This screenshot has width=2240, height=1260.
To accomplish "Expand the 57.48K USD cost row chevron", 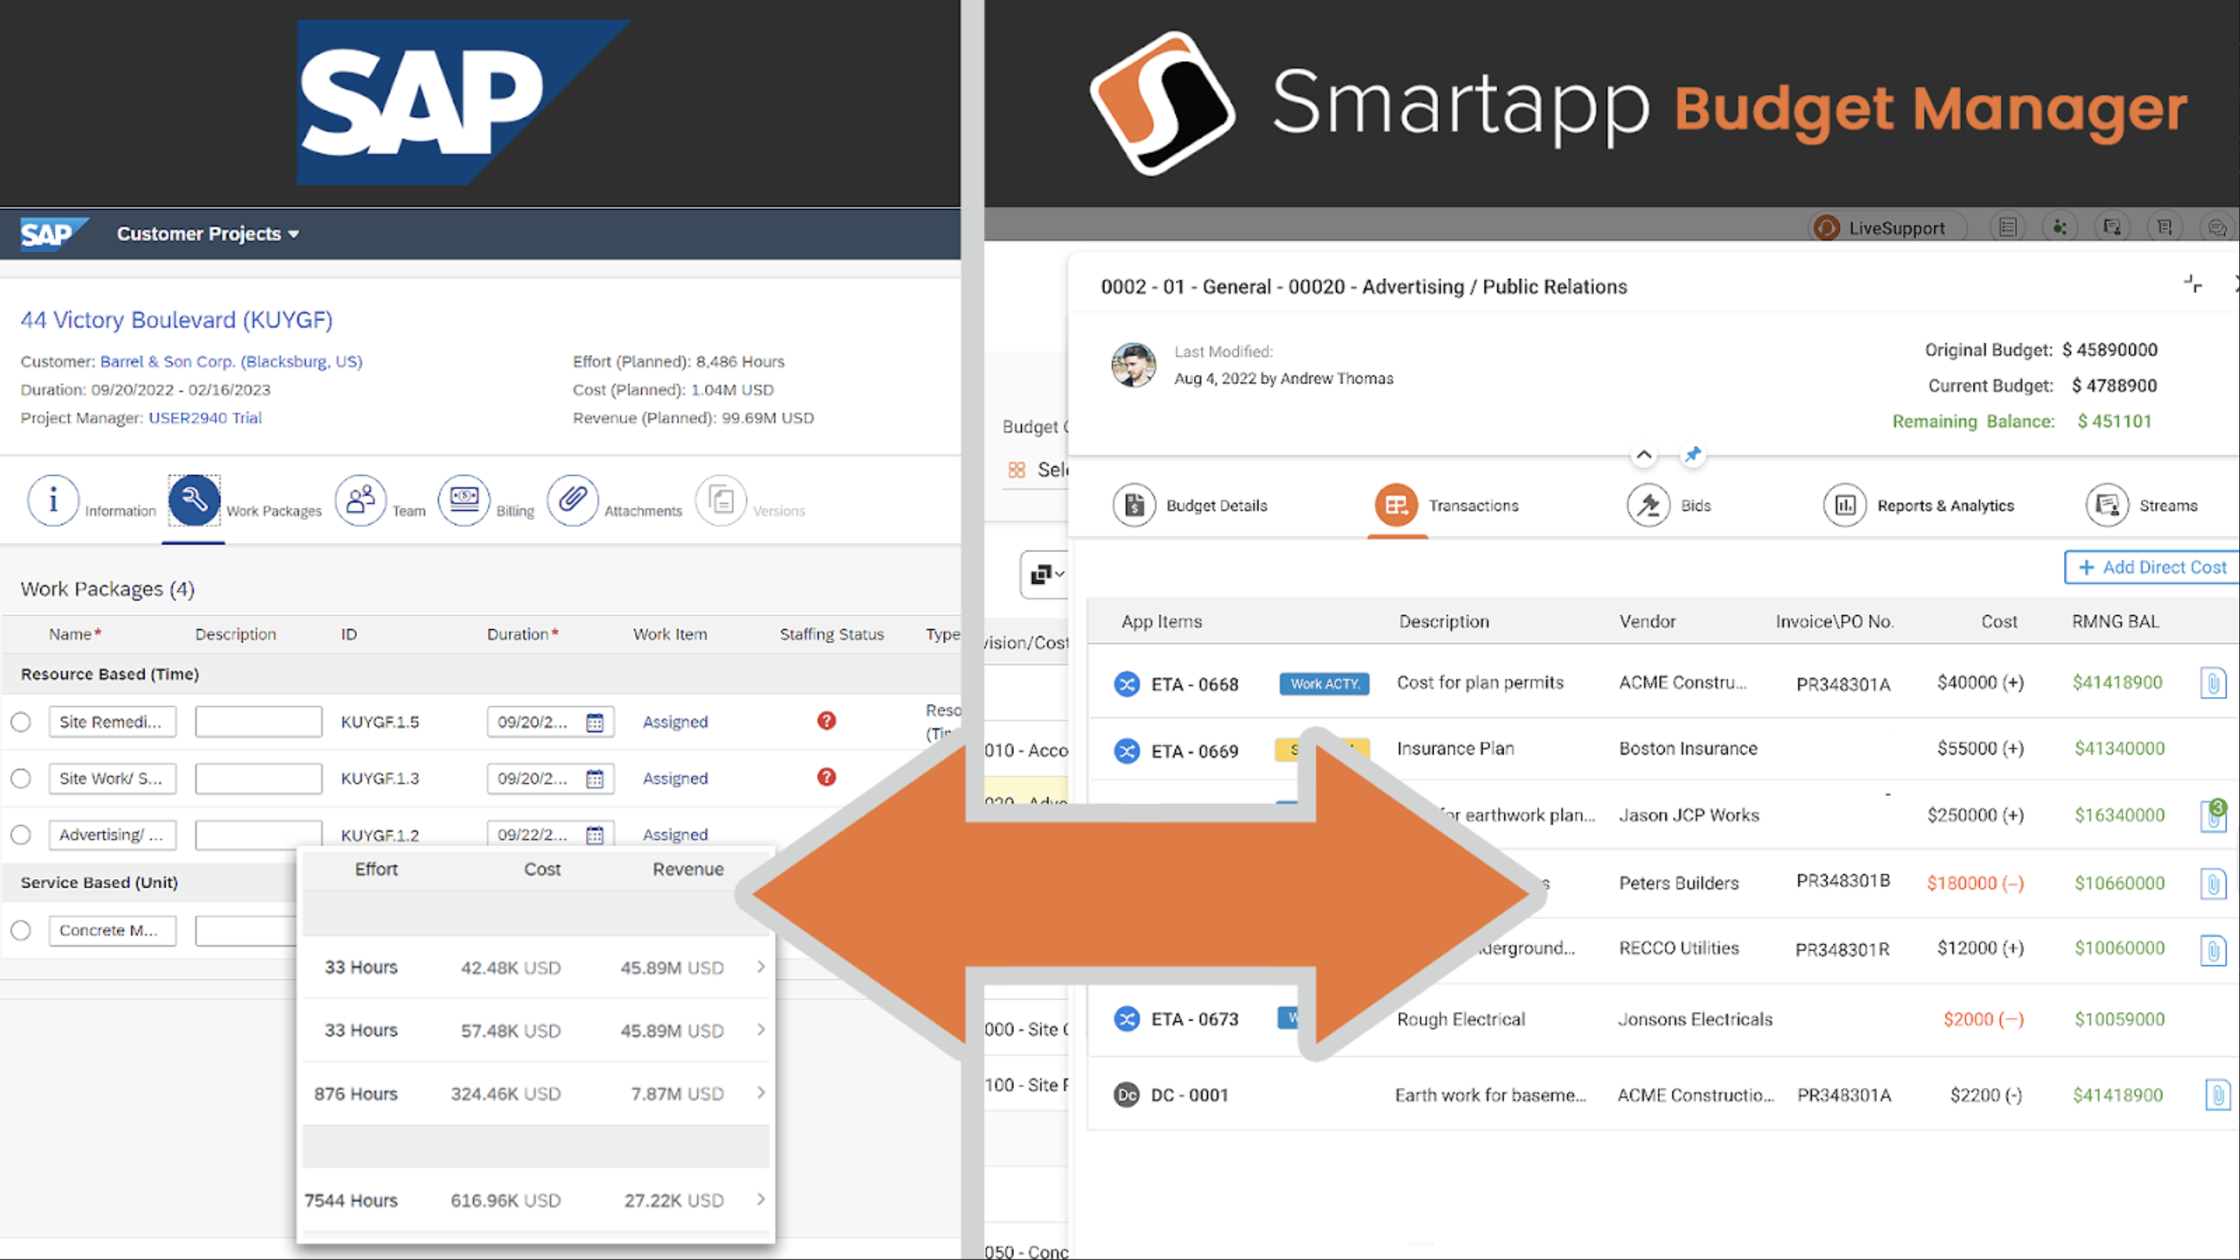I will [x=761, y=1030].
